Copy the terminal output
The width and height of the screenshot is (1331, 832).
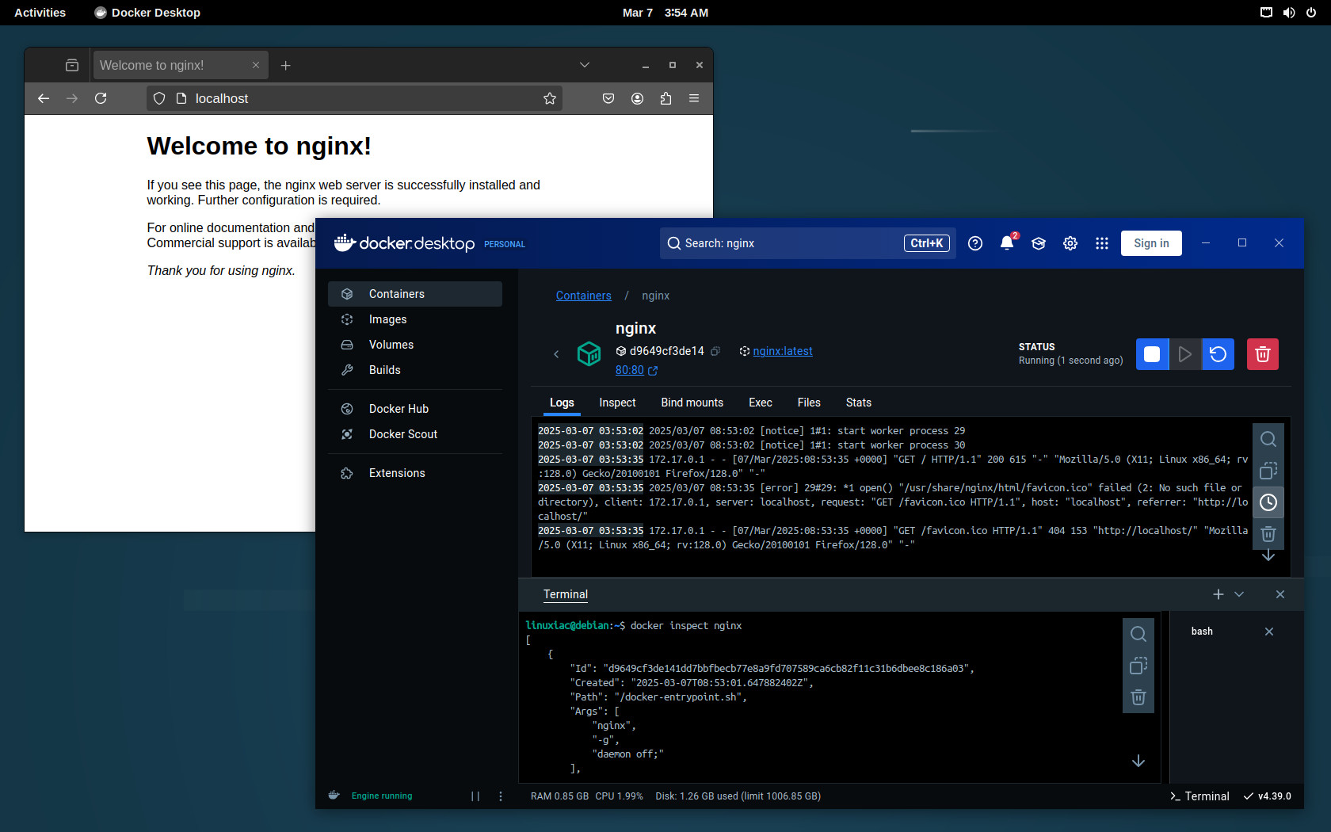pos(1138,666)
